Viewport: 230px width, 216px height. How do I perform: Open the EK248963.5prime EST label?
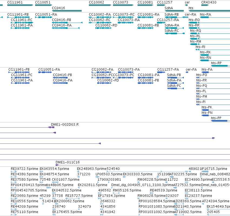click(x=92, y=169)
